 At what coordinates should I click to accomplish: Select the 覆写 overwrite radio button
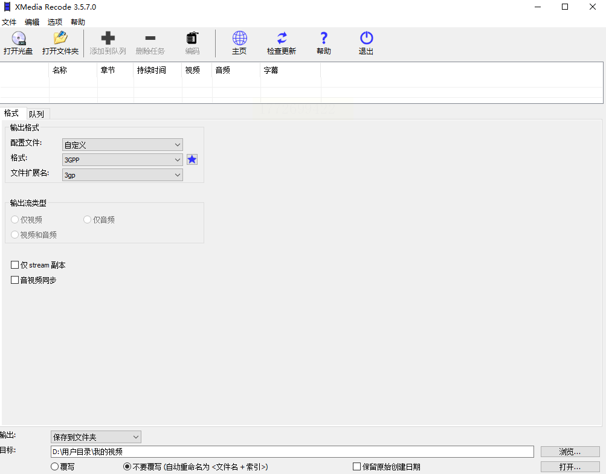[55, 467]
